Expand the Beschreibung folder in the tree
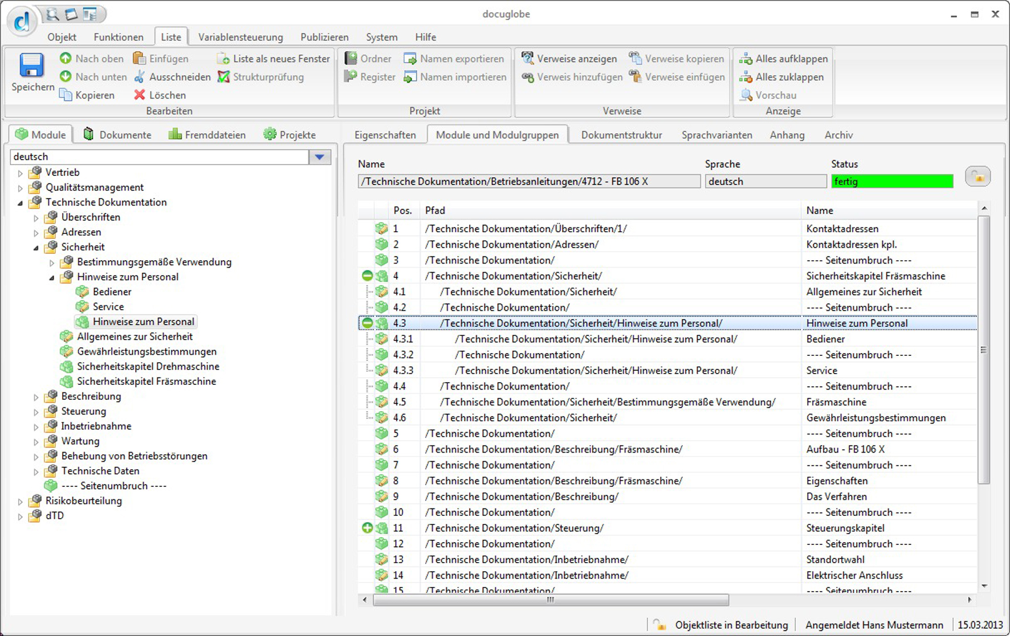The image size is (1010, 636). 36,397
